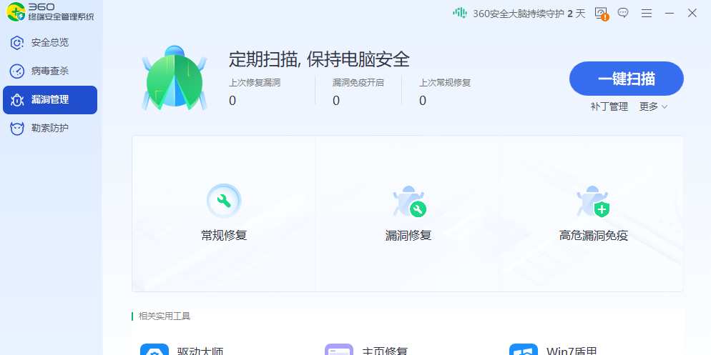Open the 驱动大师 tool icon
711x355 pixels.
point(155,350)
